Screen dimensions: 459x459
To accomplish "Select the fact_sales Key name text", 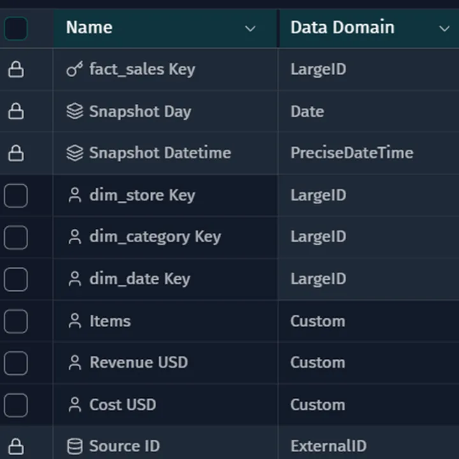I will (142, 69).
